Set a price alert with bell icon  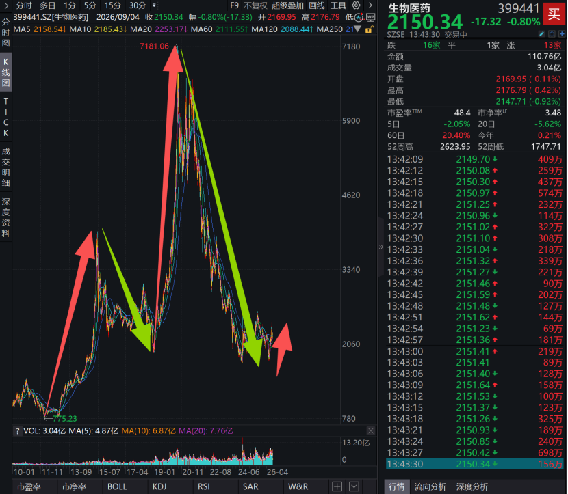click(x=552, y=34)
